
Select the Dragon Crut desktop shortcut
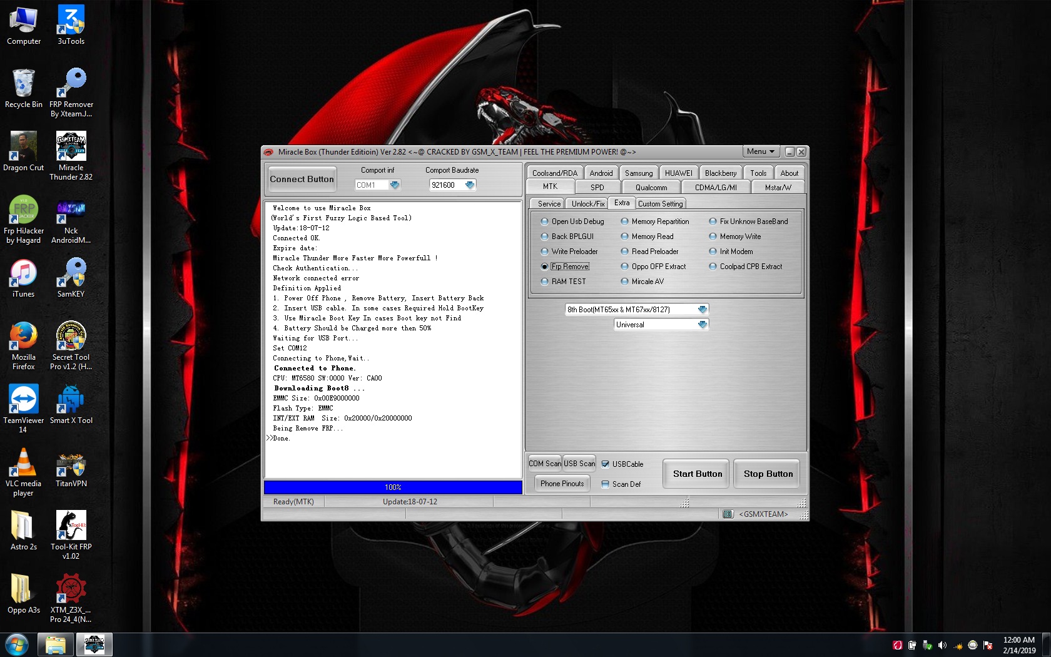click(24, 152)
